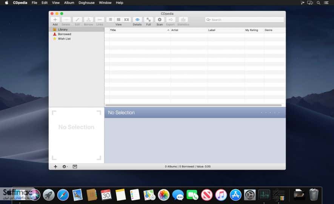This screenshot has width=334, height=204.
Task: Open the Apple menu
Action: 6,3
